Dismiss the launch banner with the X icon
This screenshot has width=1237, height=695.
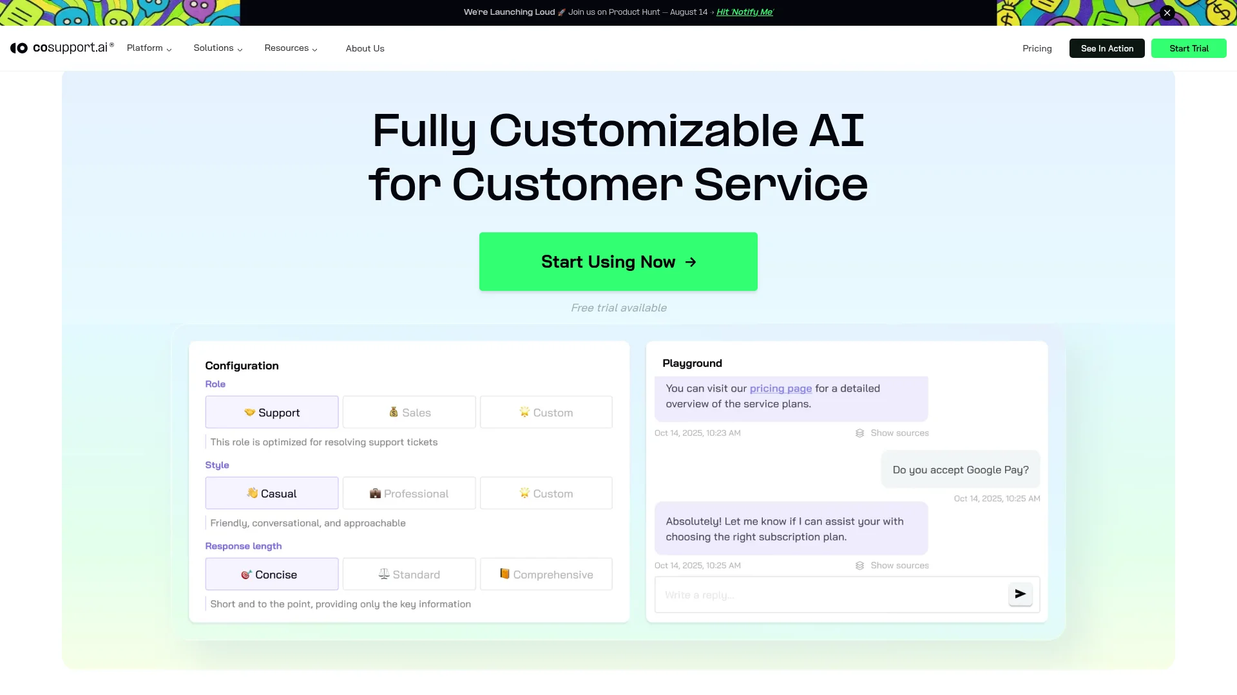1166,12
